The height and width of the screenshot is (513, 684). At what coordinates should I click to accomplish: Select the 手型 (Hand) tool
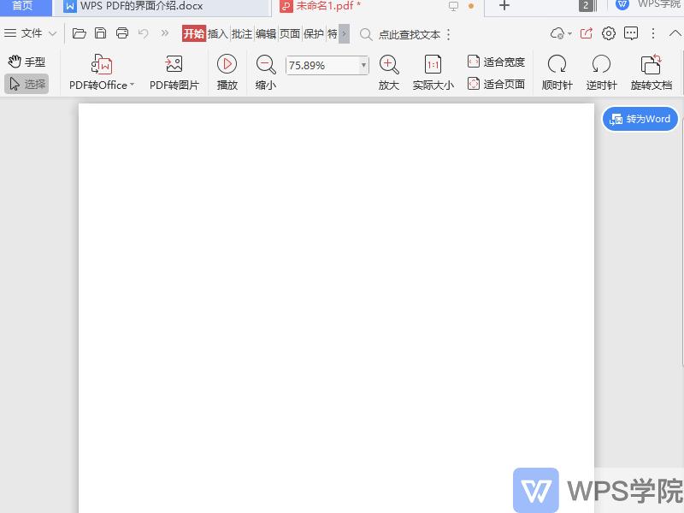pos(26,62)
